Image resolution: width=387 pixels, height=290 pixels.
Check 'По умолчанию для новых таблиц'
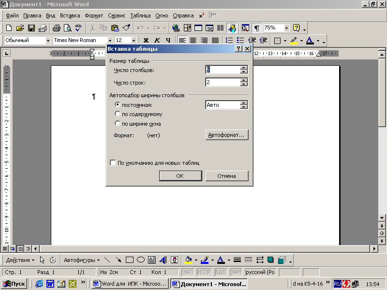(x=113, y=163)
